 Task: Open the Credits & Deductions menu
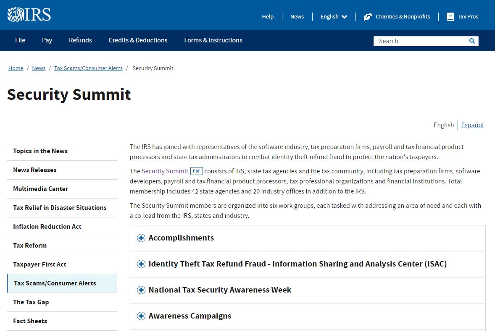(x=138, y=40)
